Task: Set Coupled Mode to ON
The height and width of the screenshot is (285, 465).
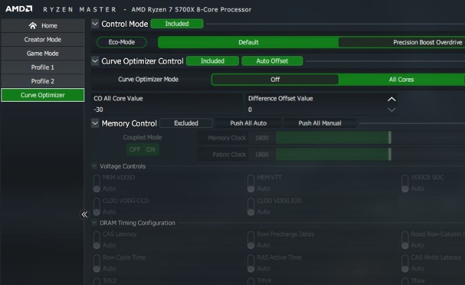Action: pyautogui.click(x=151, y=149)
